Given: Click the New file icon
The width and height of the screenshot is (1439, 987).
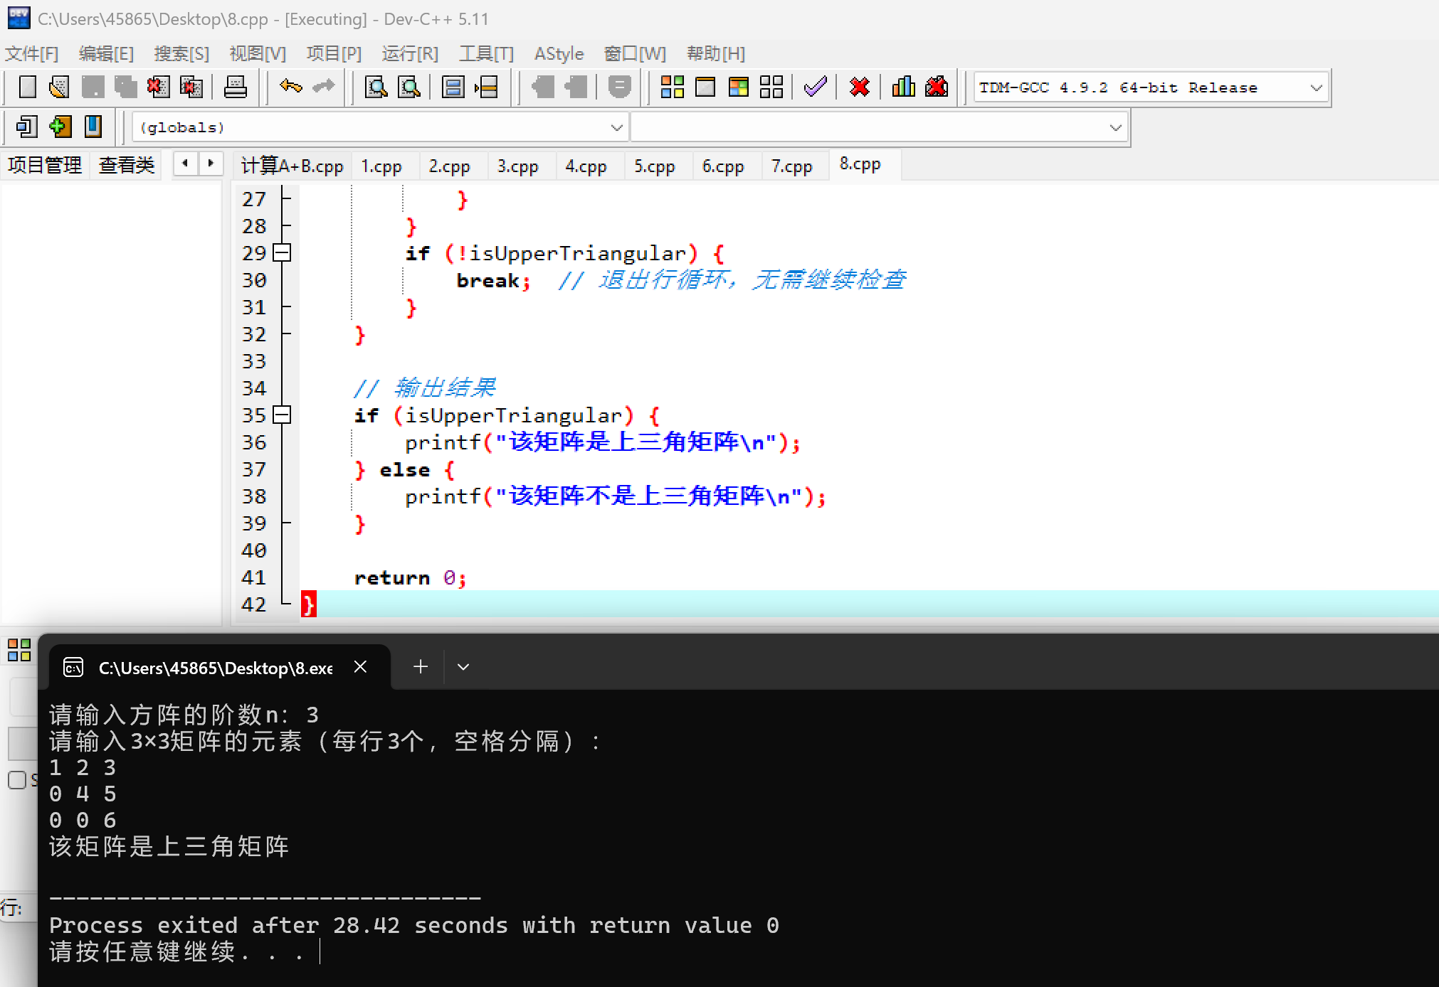Looking at the screenshot, I should (x=28, y=87).
